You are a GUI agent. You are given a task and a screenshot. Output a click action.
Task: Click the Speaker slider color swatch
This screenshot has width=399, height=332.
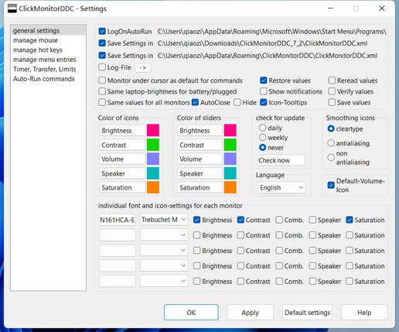(230, 173)
